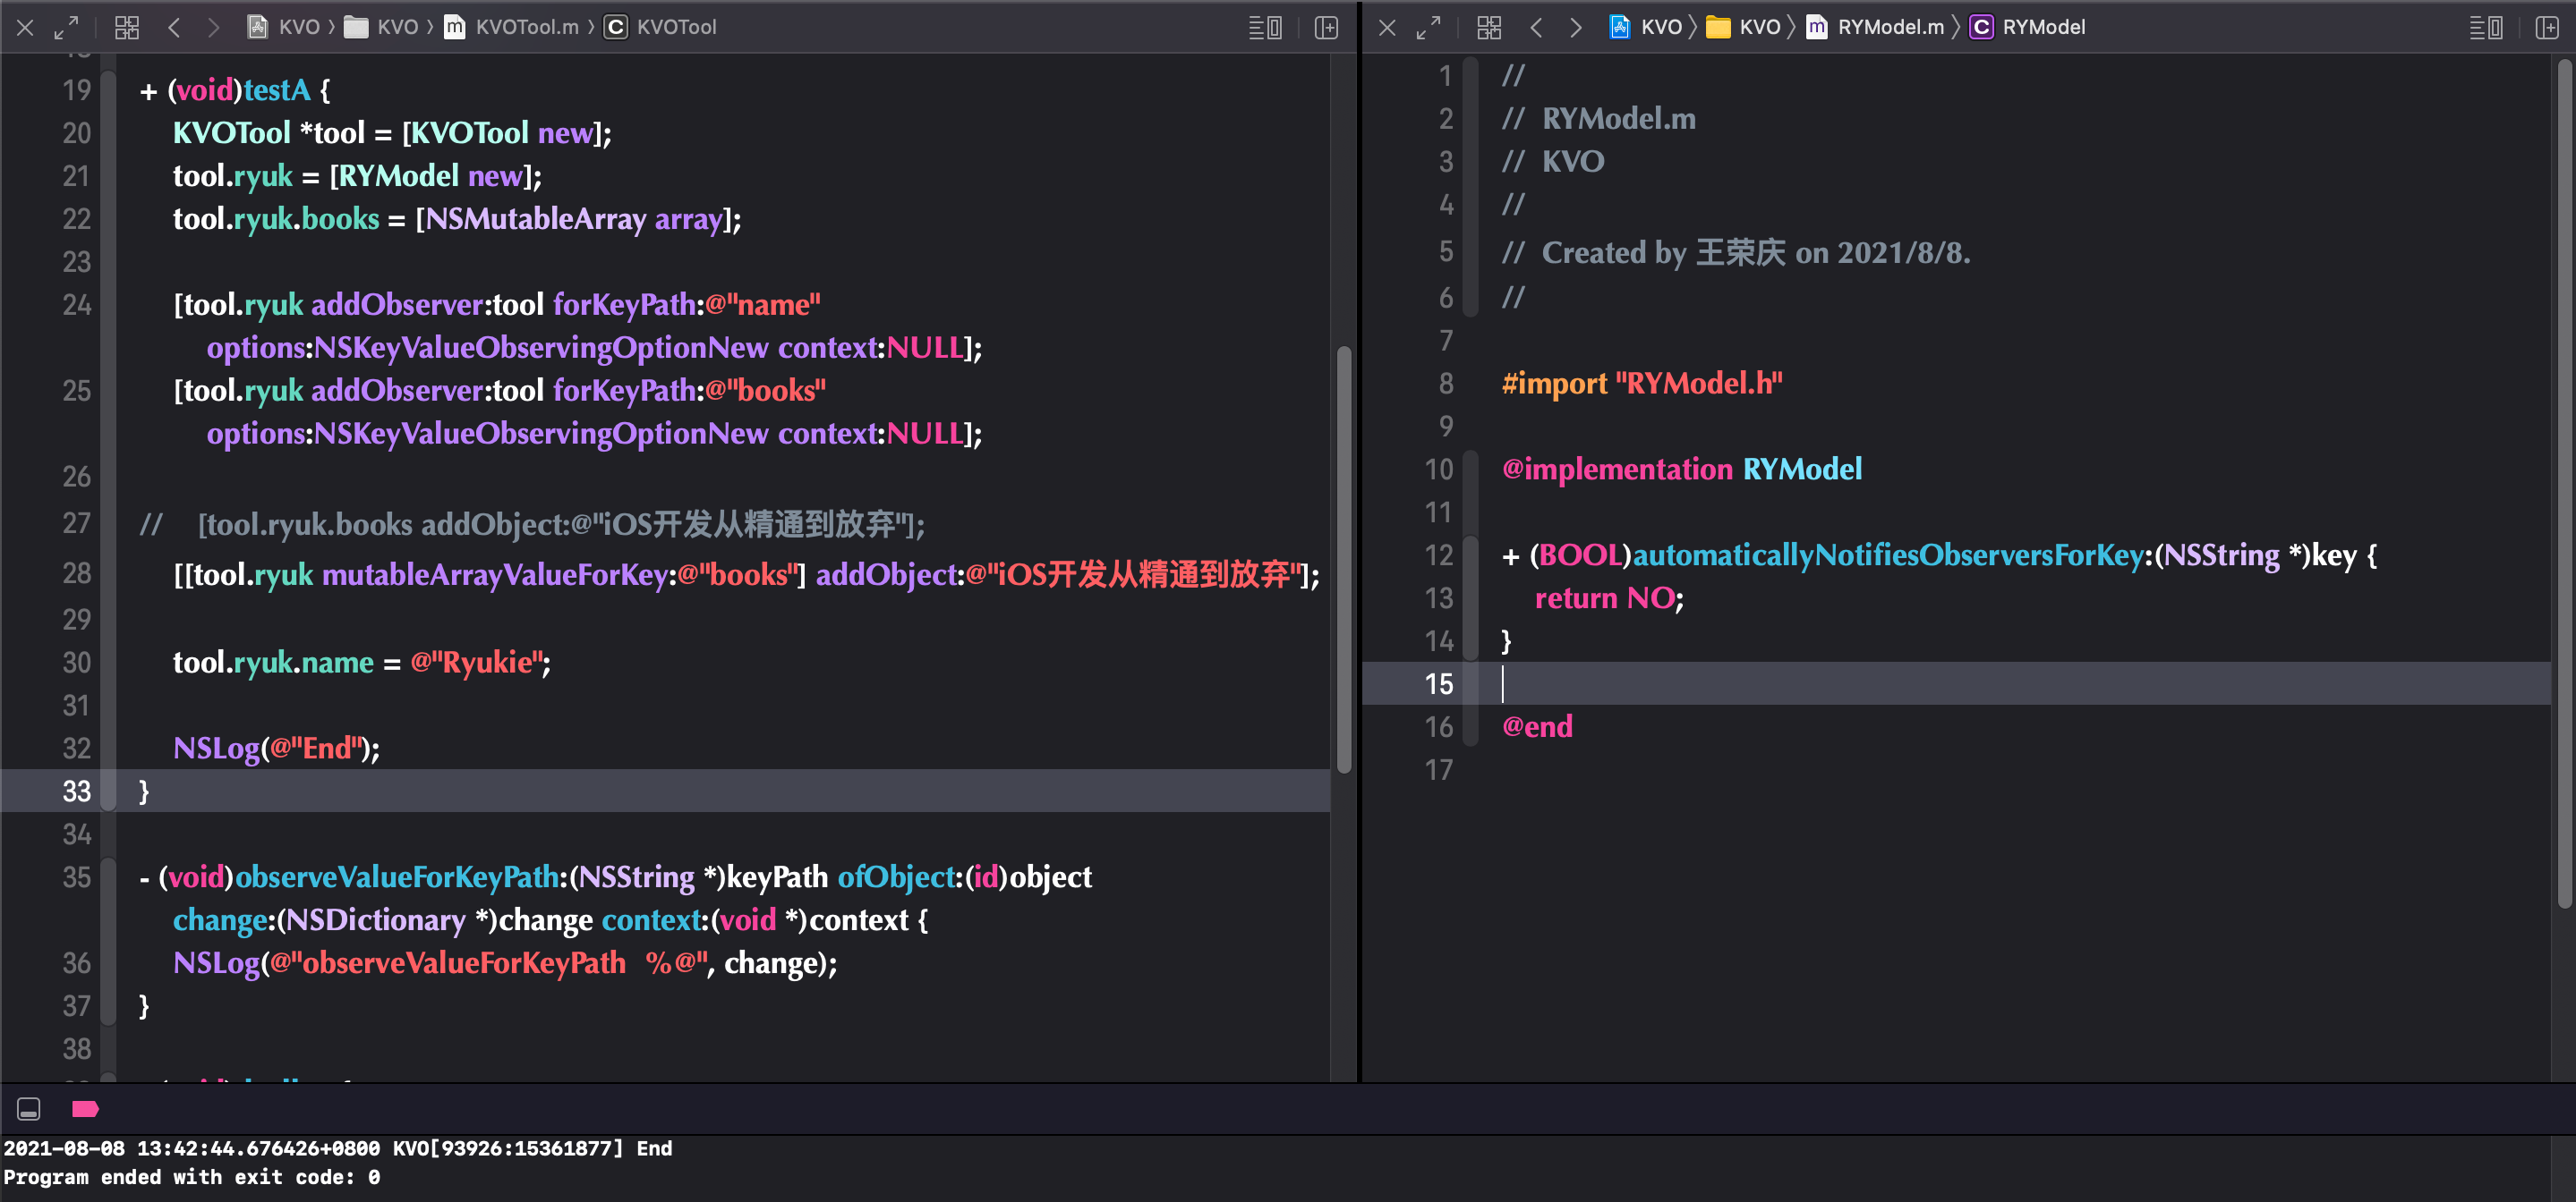Select KVOTool.m in left jump bar
The height and width of the screenshot is (1202, 2576).
pos(511,27)
